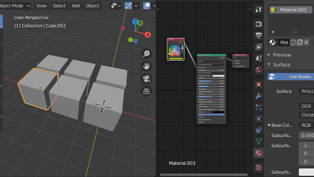Select the Principled BSDF node header
Screen dimensions: 314x177
(x=212, y=55)
